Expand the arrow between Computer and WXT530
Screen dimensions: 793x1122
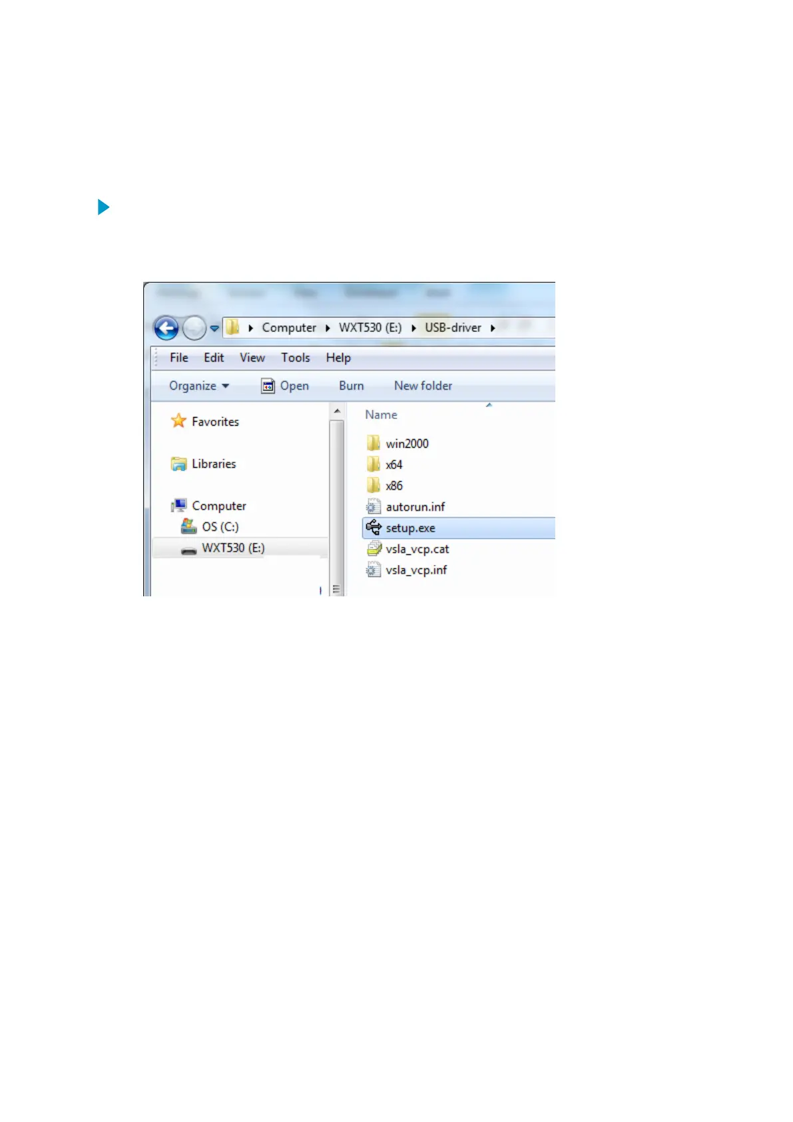click(x=328, y=328)
